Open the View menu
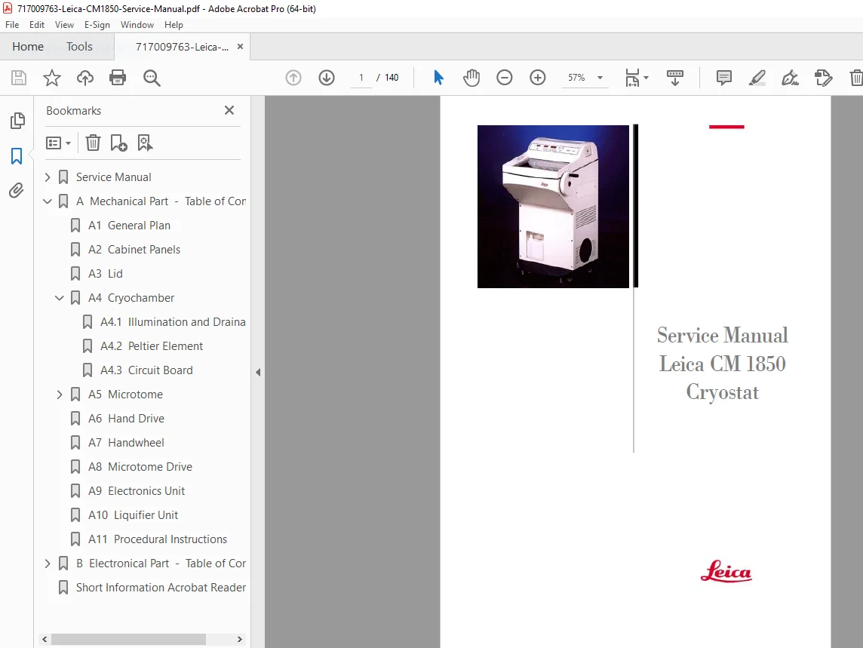The width and height of the screenshot is (863, 648). click(64, 25)
